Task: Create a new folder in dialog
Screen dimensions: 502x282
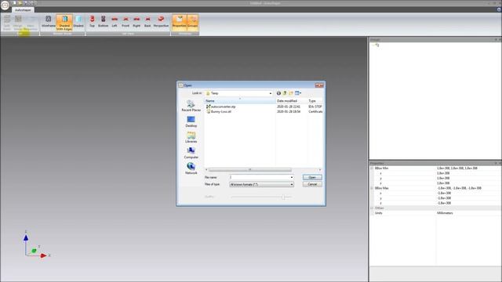Action: [x=291, y=93]
